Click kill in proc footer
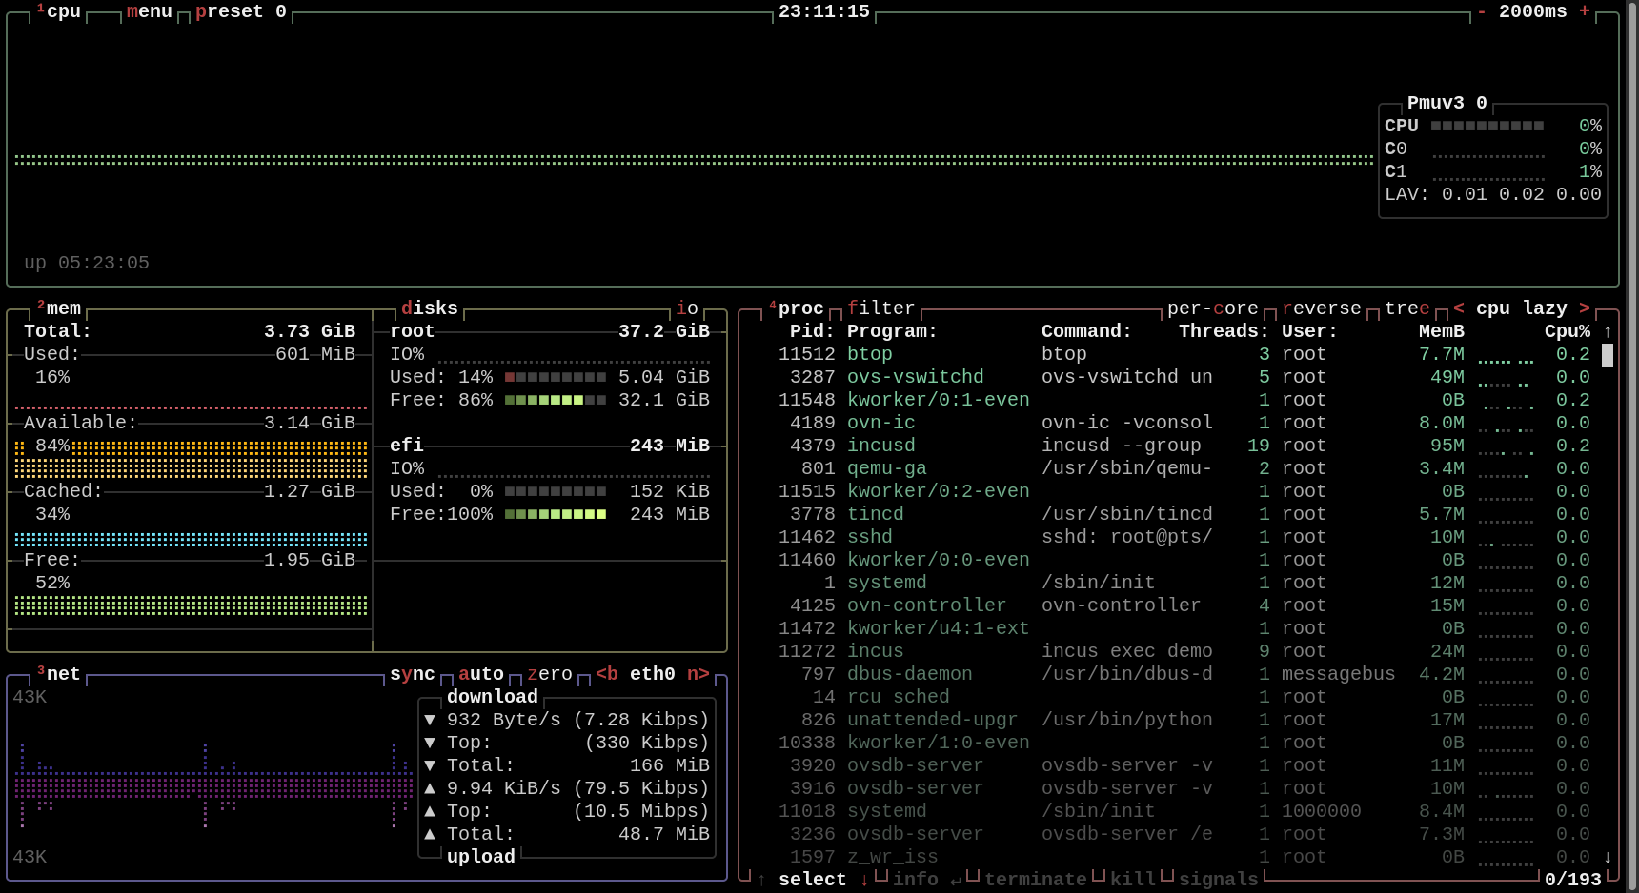Image resolution: width=1639 pixels, height=893 pixels. coord(1133,880)
